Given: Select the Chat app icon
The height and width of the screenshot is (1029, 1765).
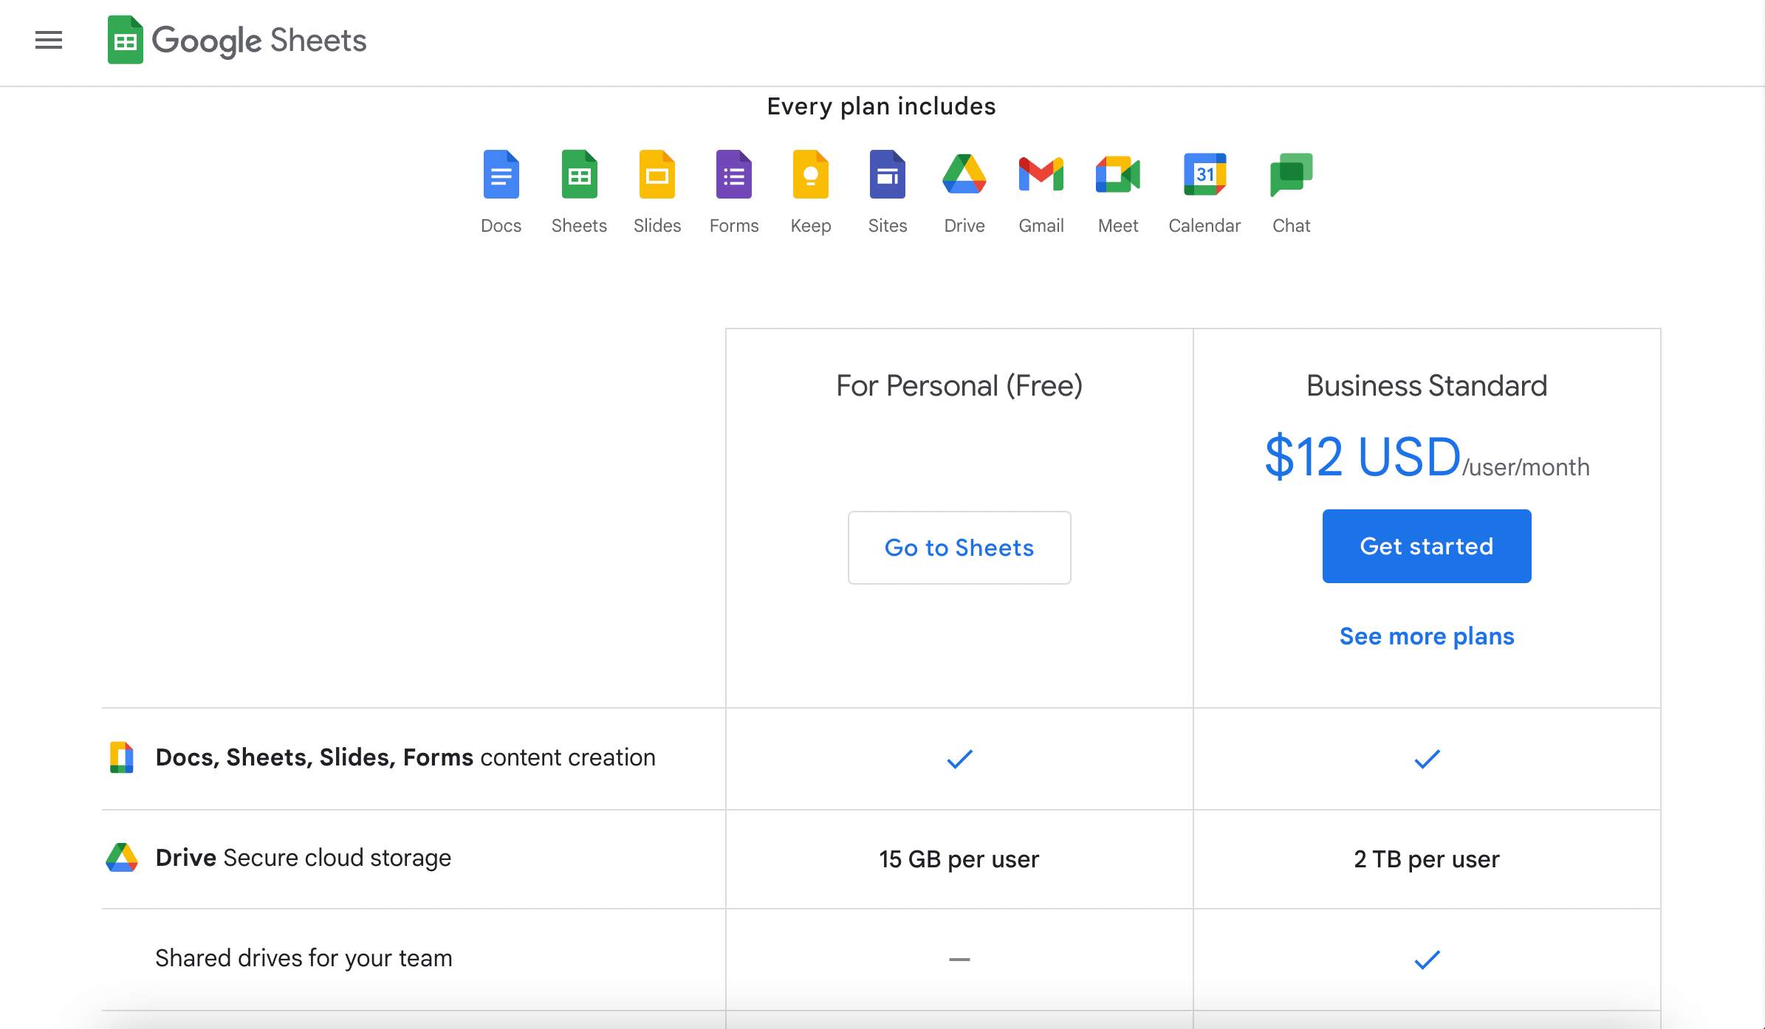Looking at the screenshot, I should (1290, 175).
